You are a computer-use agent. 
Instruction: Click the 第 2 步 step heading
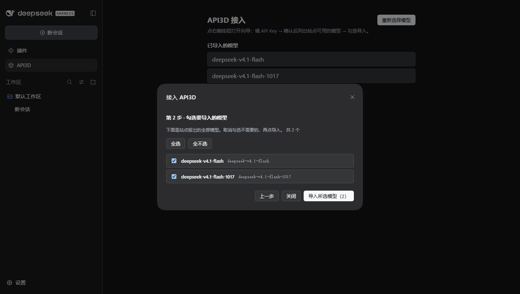pyautogui.click(x=197, y=118)
